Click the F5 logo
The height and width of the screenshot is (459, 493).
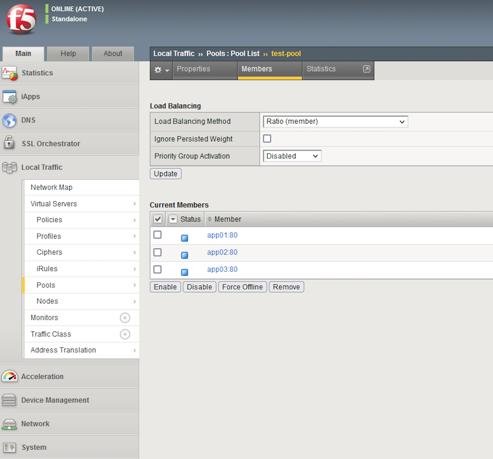point(21,19)
